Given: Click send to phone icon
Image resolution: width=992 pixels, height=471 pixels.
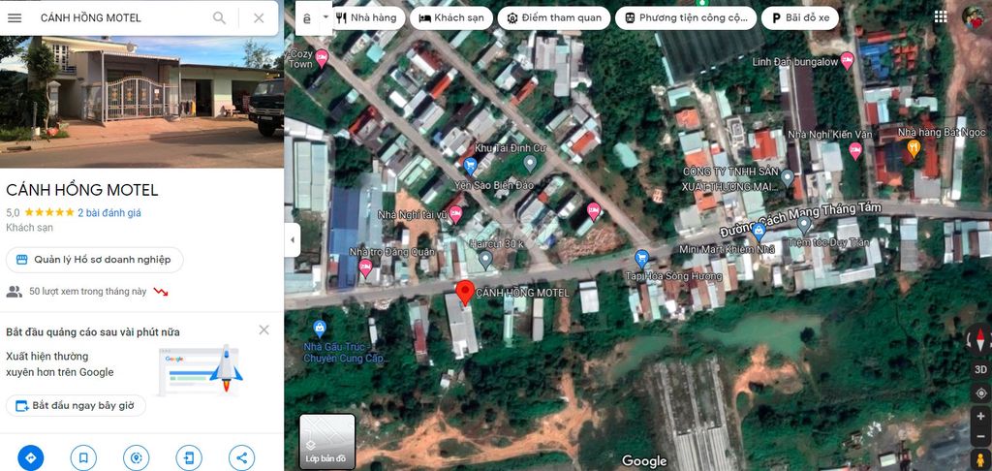Looking at the screenshot, I should click(189, 457).
